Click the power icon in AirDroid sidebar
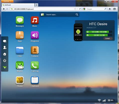 coord(5,60)
